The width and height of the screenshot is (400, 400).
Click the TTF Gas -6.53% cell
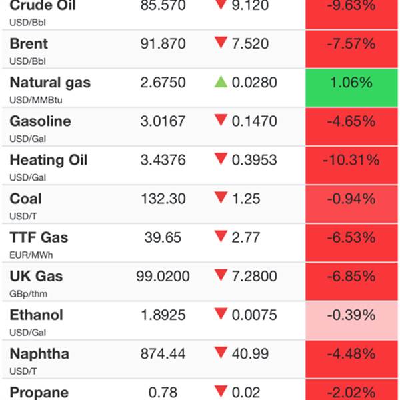pos(351,243)
